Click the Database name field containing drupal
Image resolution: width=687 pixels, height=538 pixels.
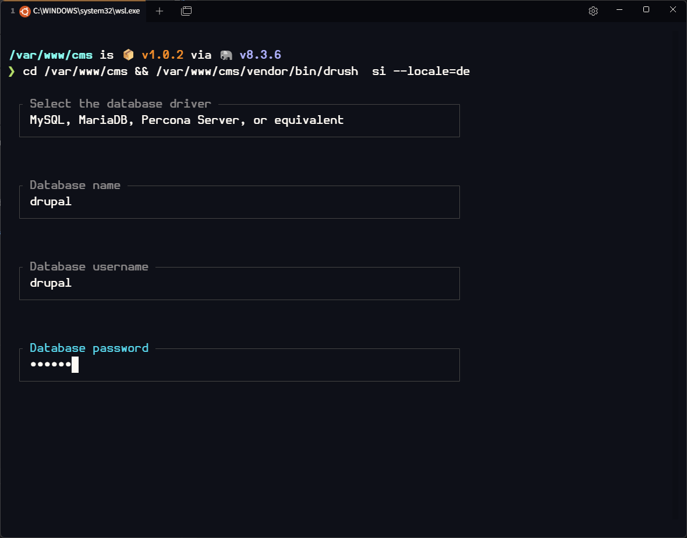[239, 202]
